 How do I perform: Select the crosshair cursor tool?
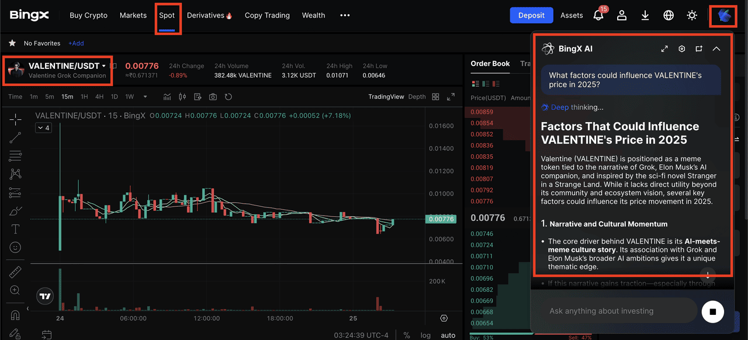pyautogui.click(x=16, y=119)
